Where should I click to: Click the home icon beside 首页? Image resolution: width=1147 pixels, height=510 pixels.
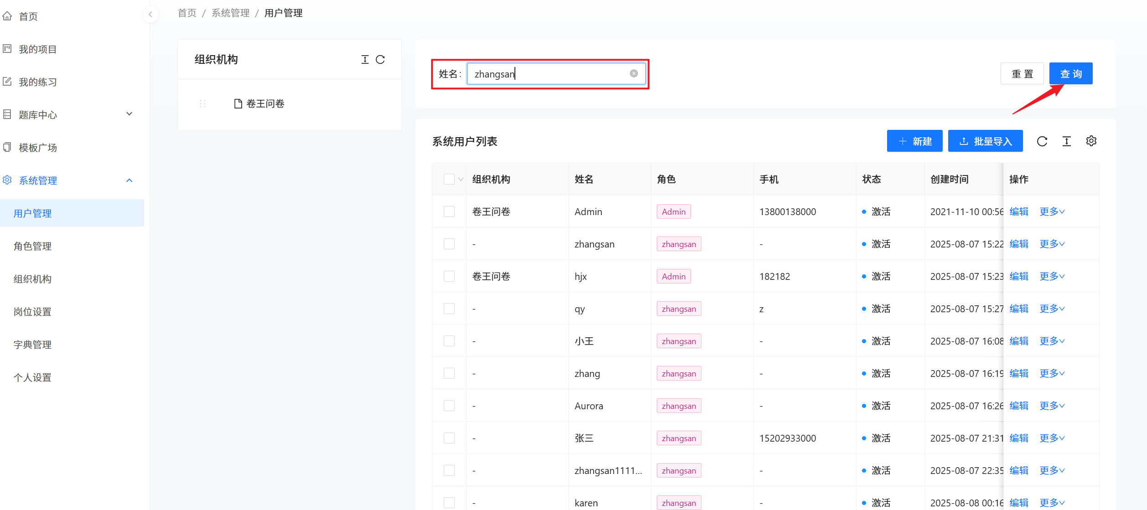[x=7, y=16]
